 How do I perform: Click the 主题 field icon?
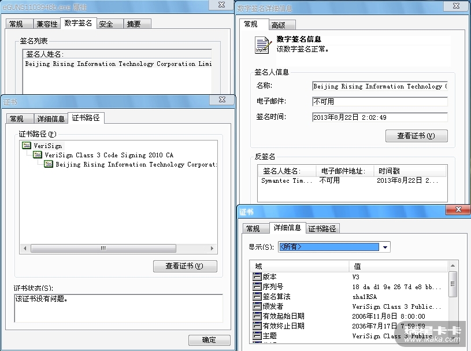257,335
